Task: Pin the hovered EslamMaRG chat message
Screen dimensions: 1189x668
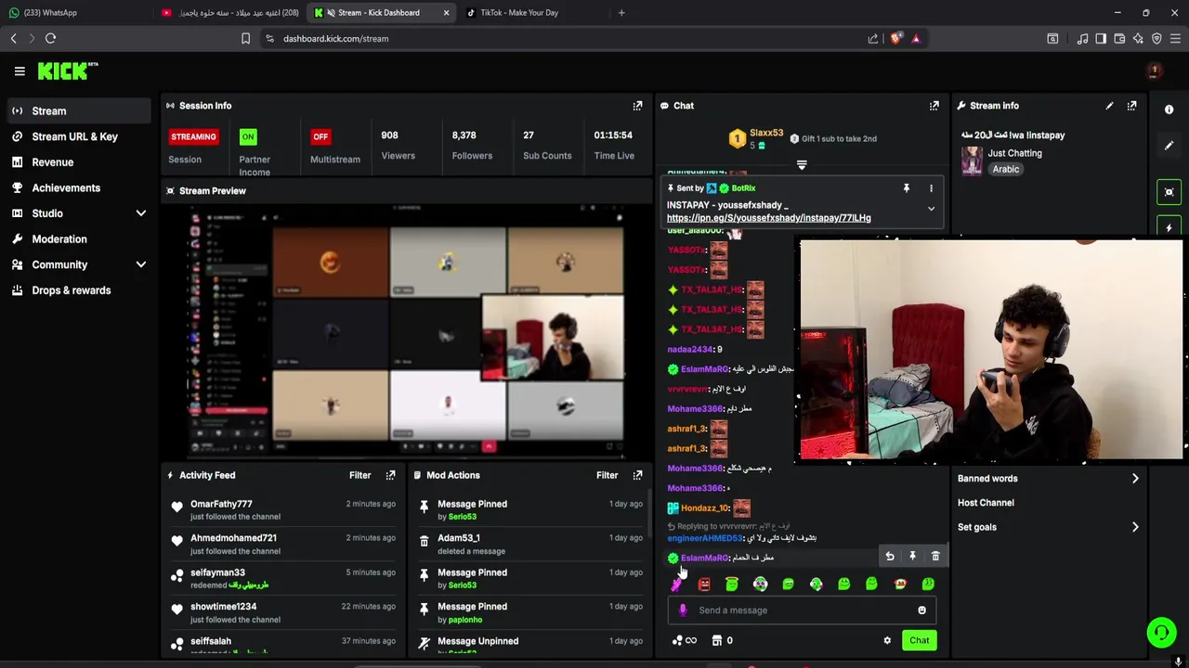Action: pyautogui.click(x=912, y=556)
